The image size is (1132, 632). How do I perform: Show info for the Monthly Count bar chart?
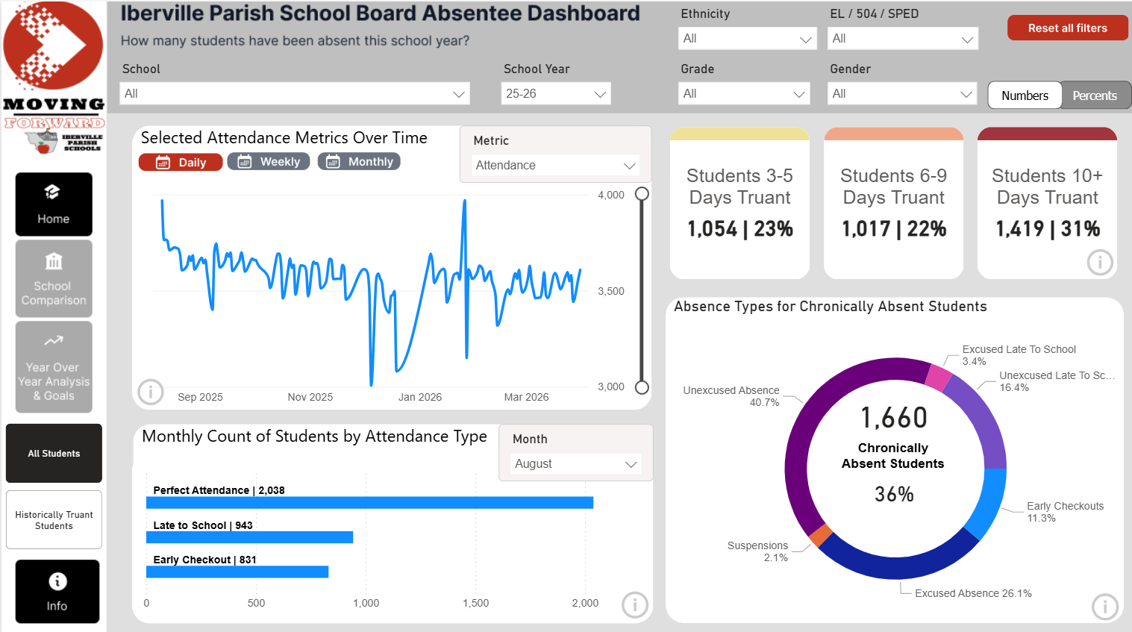pos(635,604)
